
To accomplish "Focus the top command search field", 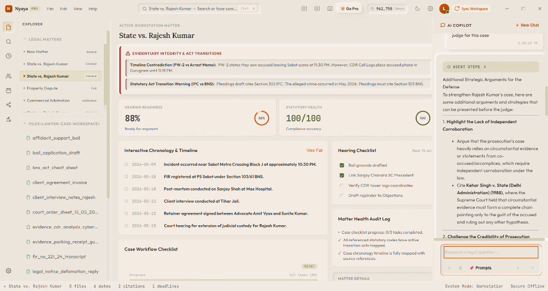I will point(200,9).
